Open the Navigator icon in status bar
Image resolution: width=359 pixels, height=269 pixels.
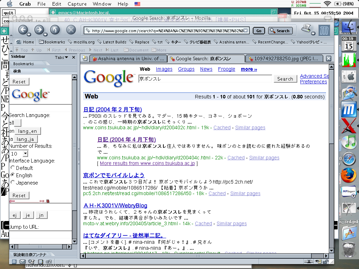point(14,261)
